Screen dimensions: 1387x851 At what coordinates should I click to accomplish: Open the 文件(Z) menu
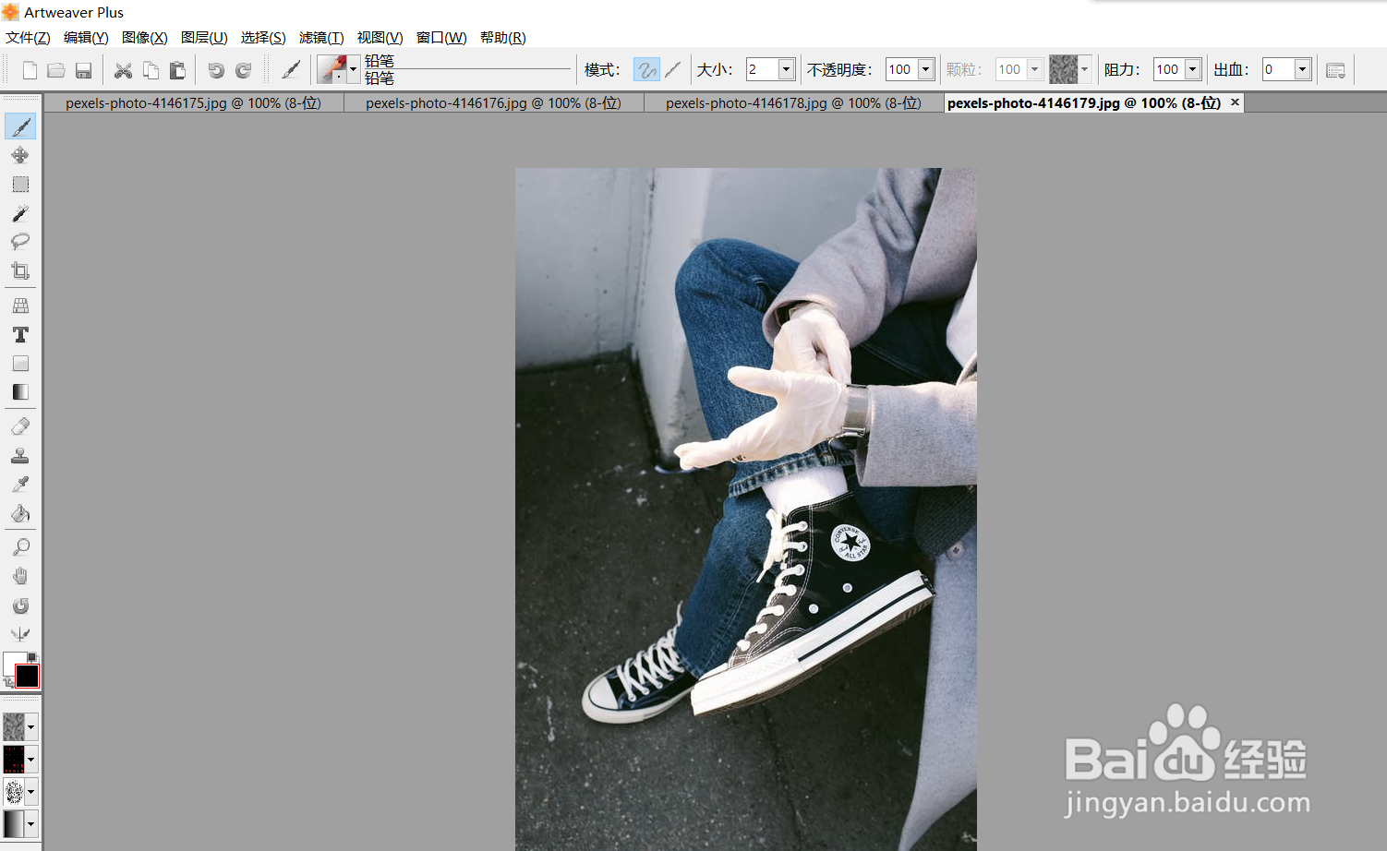[28, 38]
